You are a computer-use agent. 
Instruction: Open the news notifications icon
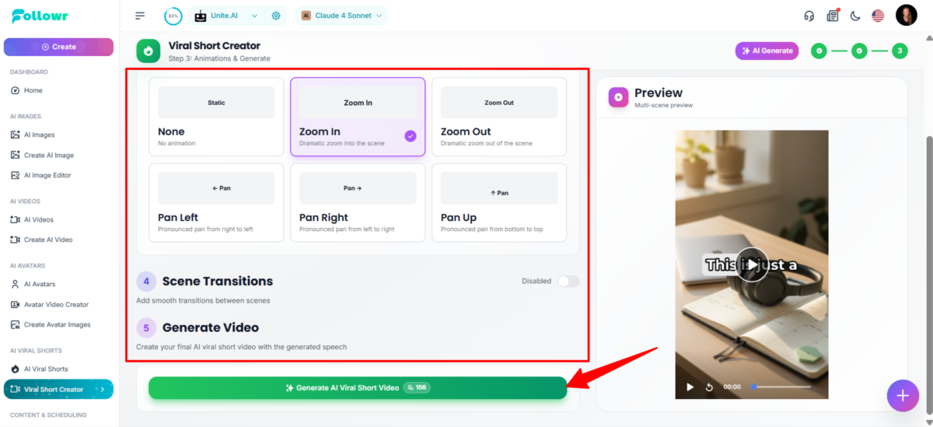[833, 16]
